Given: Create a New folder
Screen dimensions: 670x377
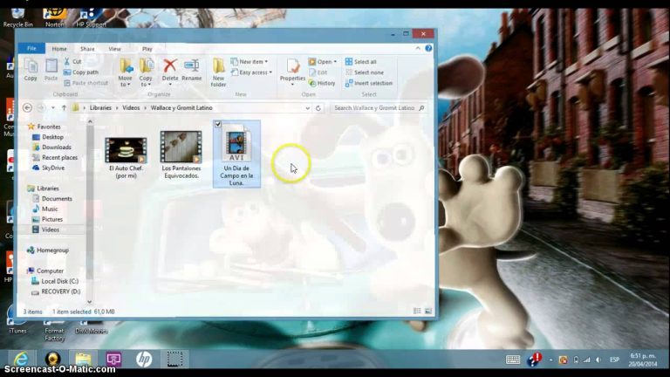Looking at the screenshot, I should click(218, 72).
